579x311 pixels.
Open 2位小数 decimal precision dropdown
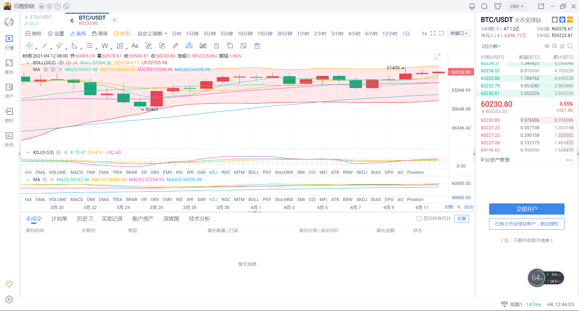point(491,46)
